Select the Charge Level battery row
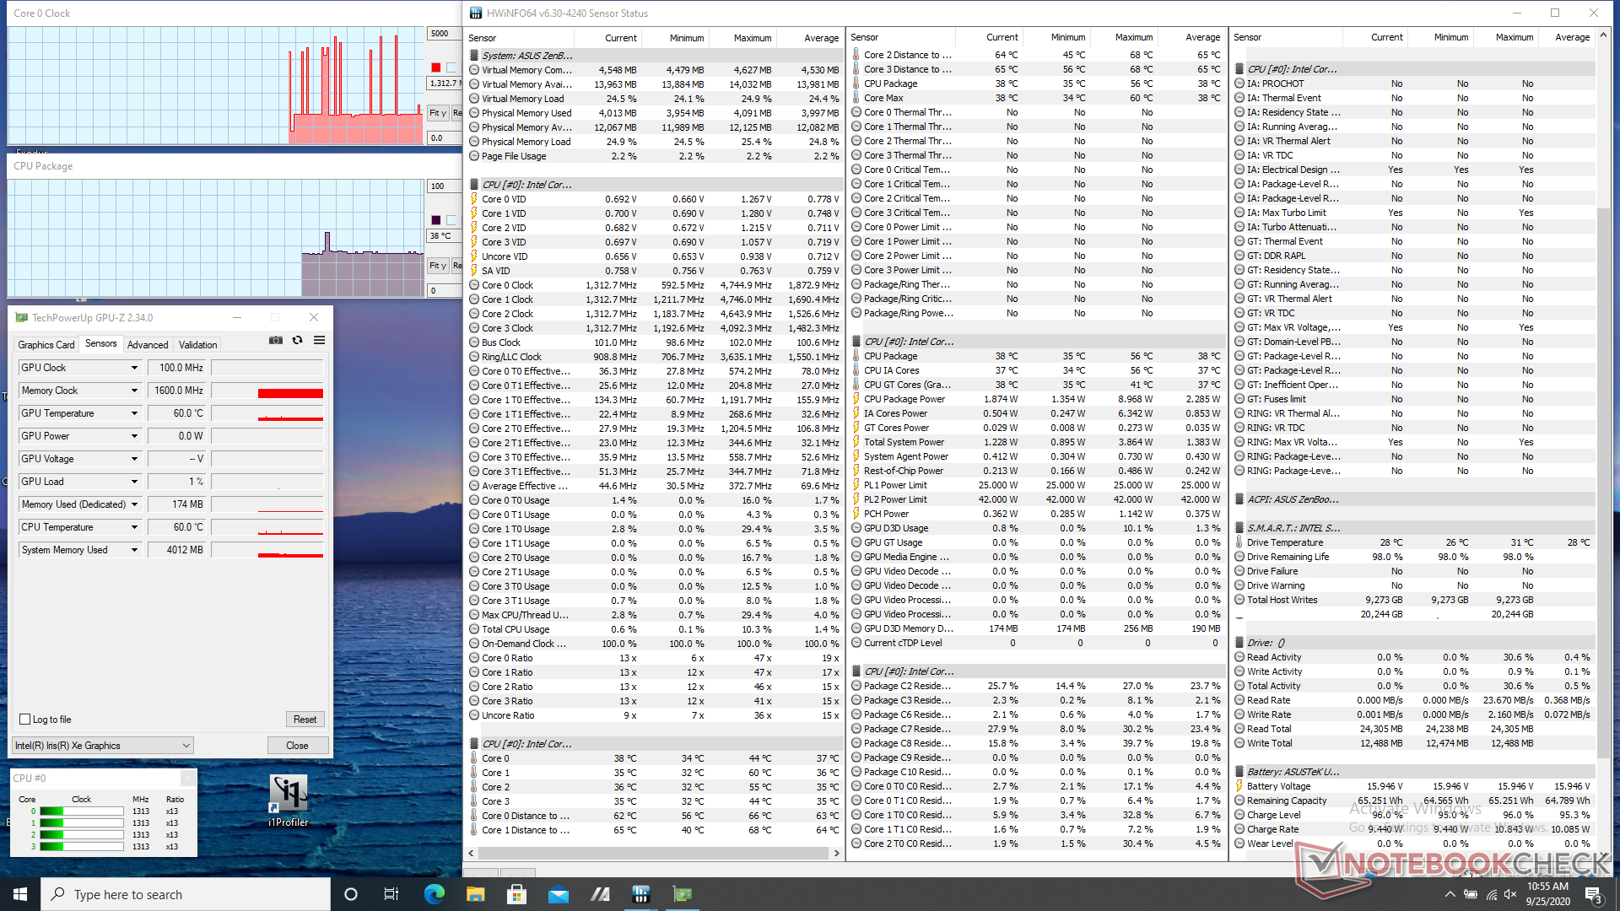The image size is (1620, 911). click(1413, 815)
